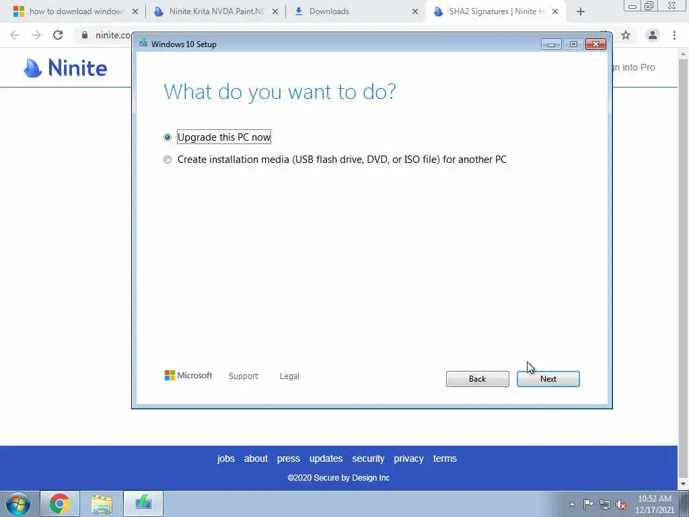
Task: Click the Ninite logo on the page
Action: point(65,68)
